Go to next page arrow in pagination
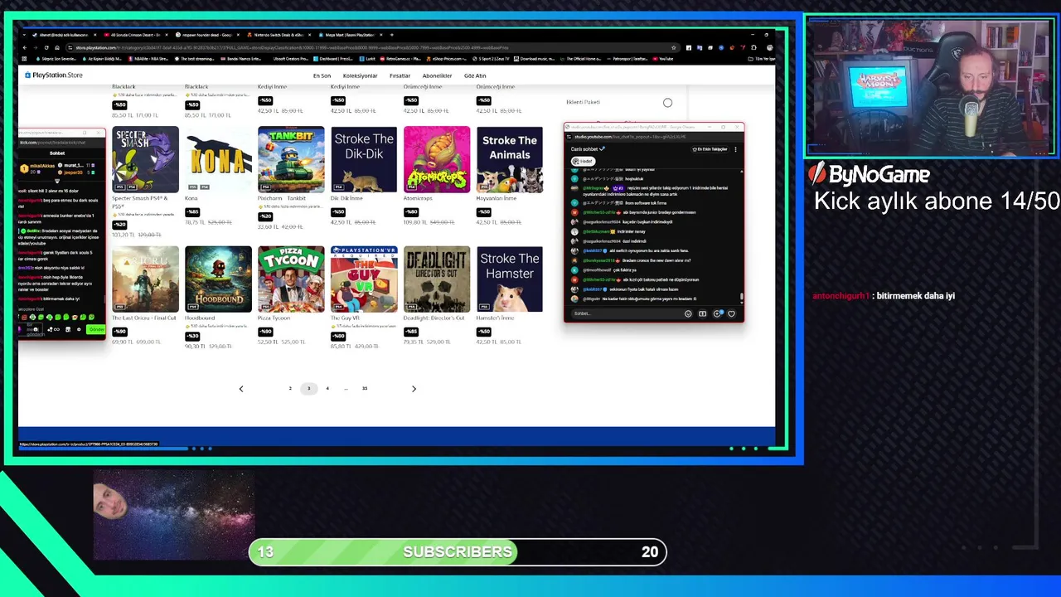 [414, 389]
